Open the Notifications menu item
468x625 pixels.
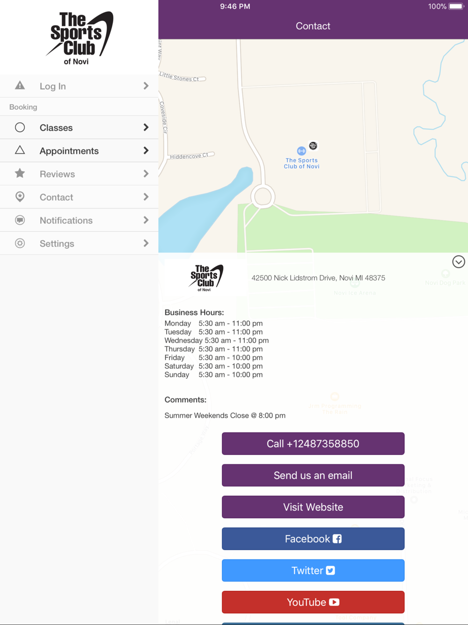[x=79, y=220]
